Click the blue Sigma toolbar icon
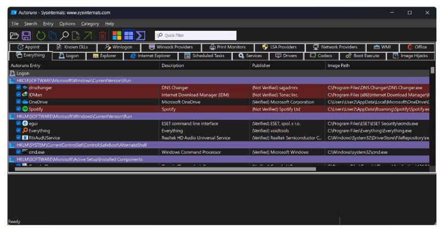The height and width of the screenshot is (234, 448). coord(141,35)
